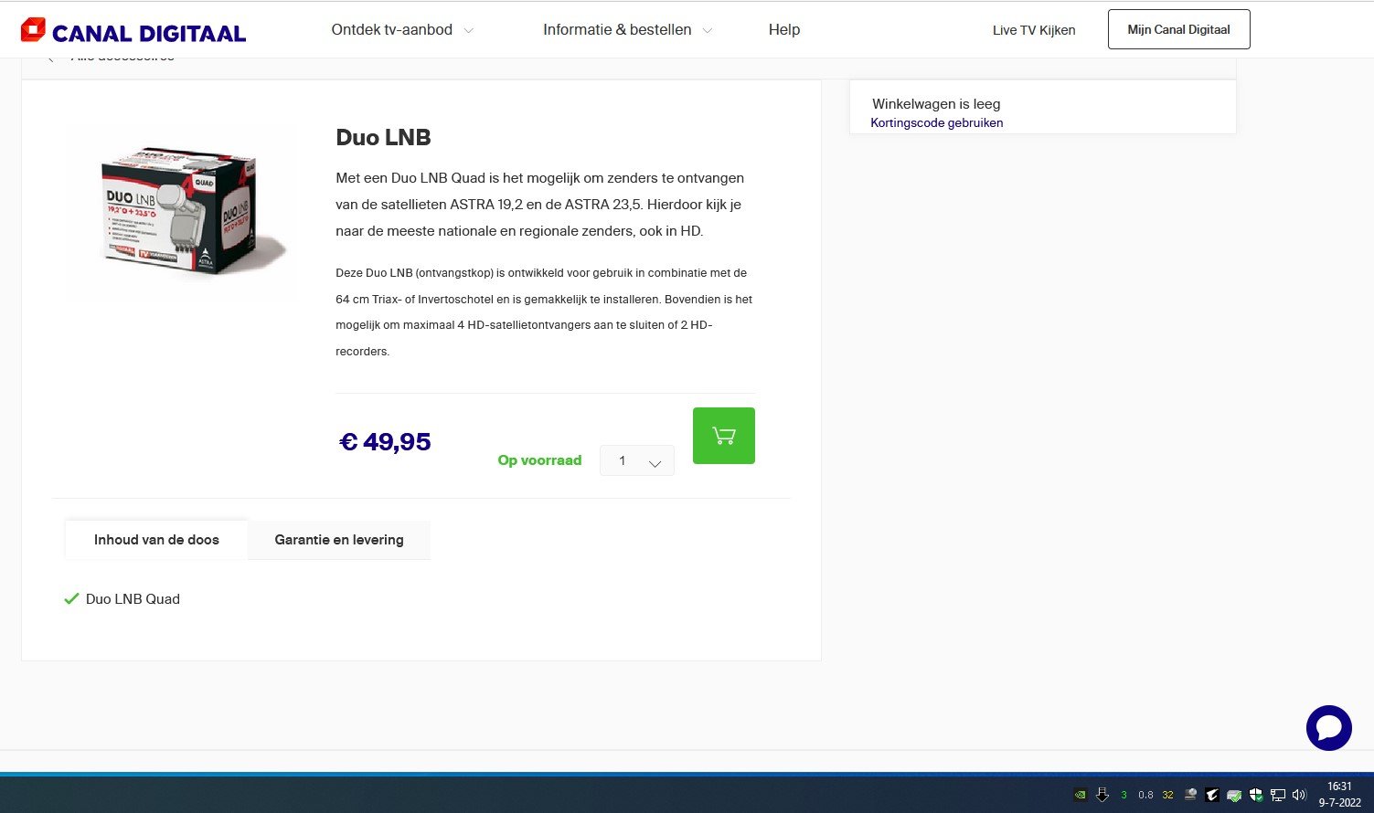Click the Duo LNB product title
The image size is (1374, 813).
coord(383,137)
